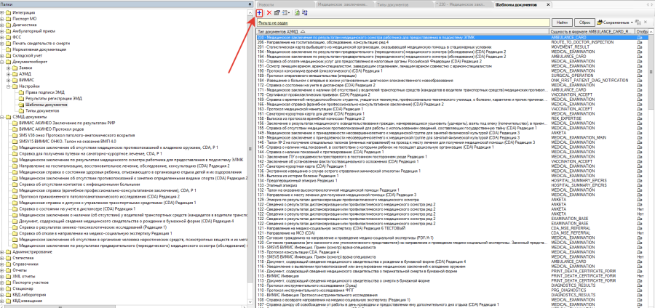Click folder icon of the Статистика item
Image resolution: width=655 pixels, height=308 pixels.
point(9,258)
